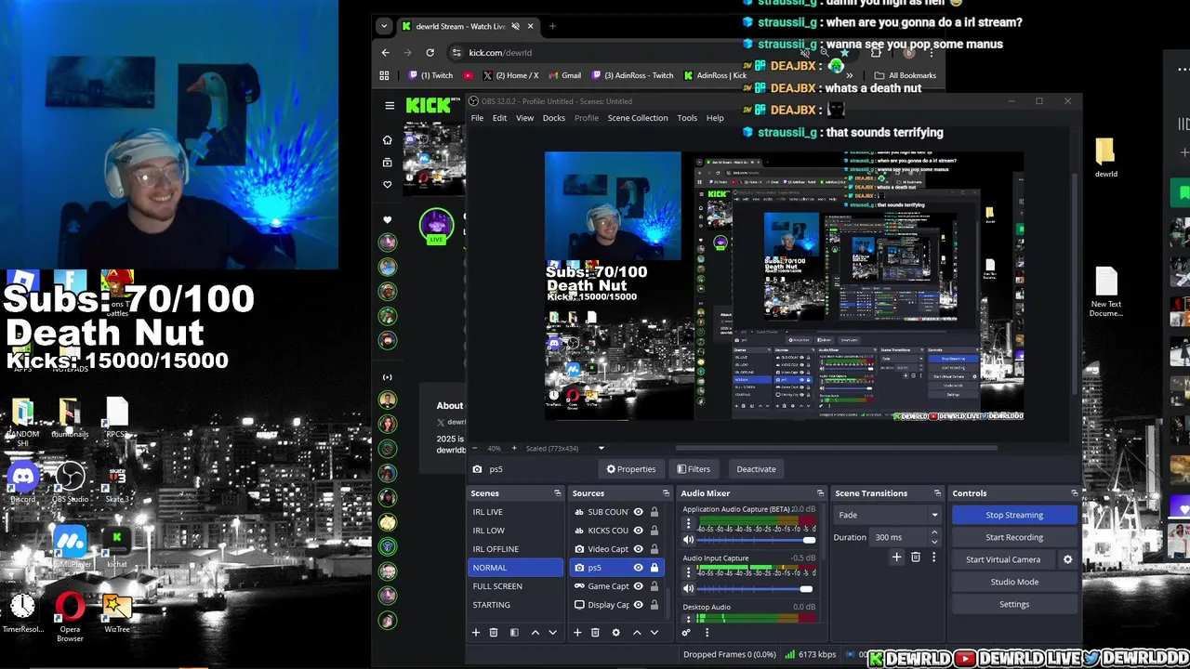Switch to the dewrld Stream Chrome tab

(469, 26)
